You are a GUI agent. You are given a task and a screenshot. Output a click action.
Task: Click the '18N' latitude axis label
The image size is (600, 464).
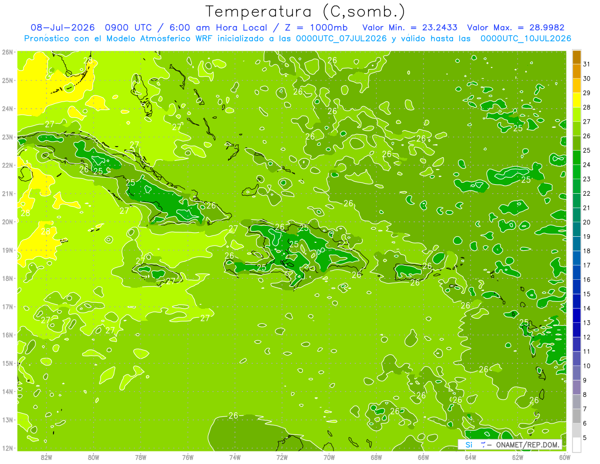click(7, 278)
